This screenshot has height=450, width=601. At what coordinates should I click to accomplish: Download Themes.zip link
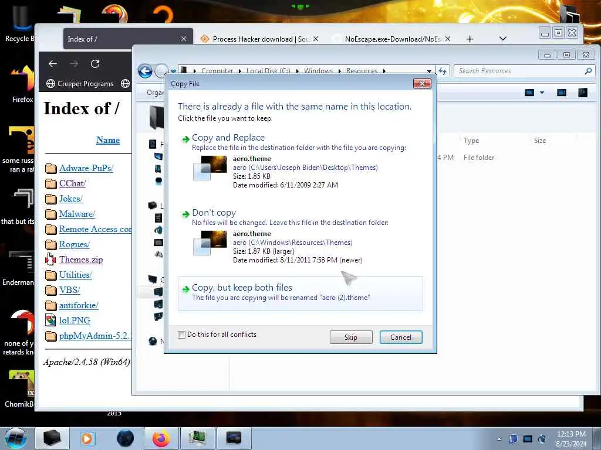click(81, 260)
